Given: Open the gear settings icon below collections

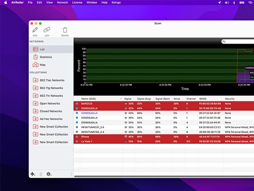Looking at the screenshot, I should [x=49, y=174].
